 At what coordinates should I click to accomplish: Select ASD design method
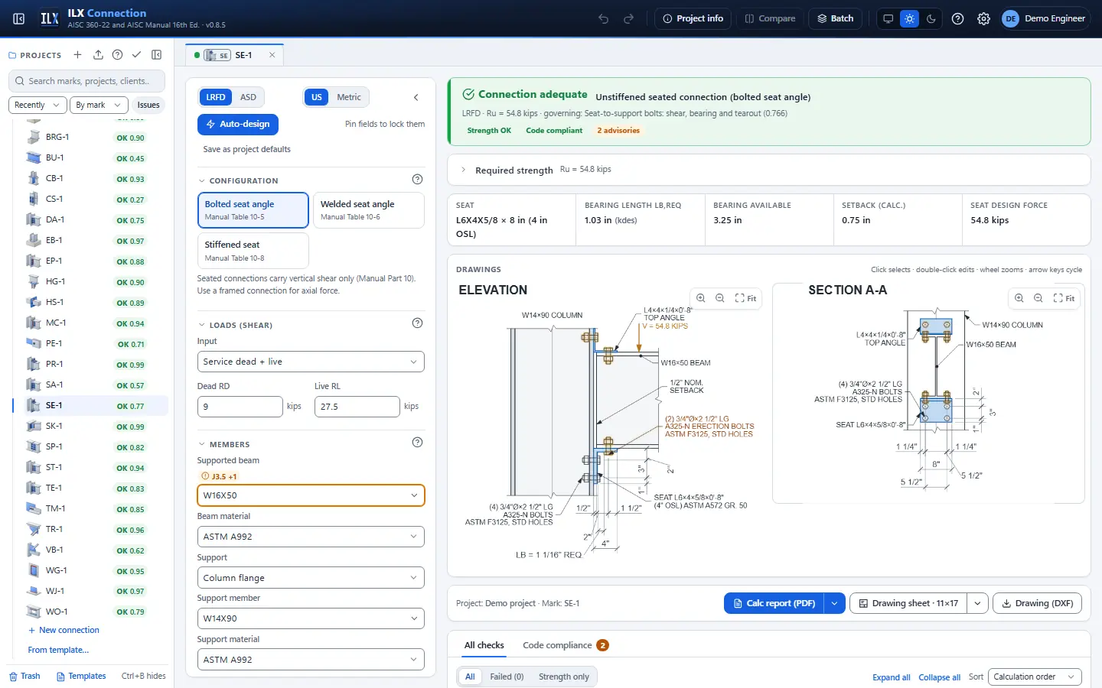pyautogui.click(x=248, y=97)
